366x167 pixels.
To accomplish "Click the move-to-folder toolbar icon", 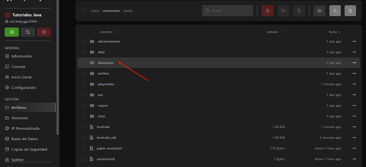I will tap(283, 11).
